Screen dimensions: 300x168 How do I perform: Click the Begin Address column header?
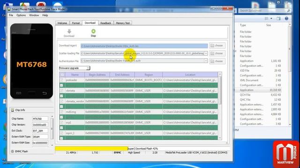97,75
